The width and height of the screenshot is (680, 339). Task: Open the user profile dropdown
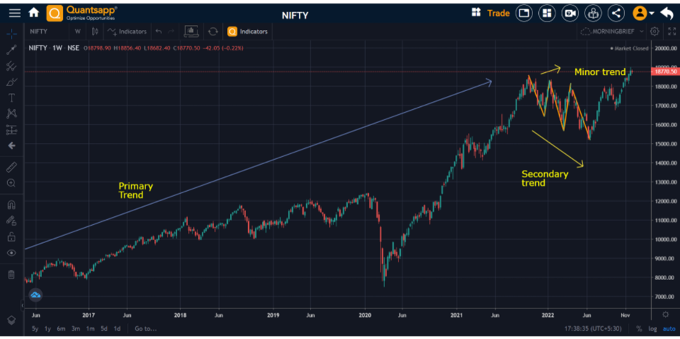[x=643, y=13]
